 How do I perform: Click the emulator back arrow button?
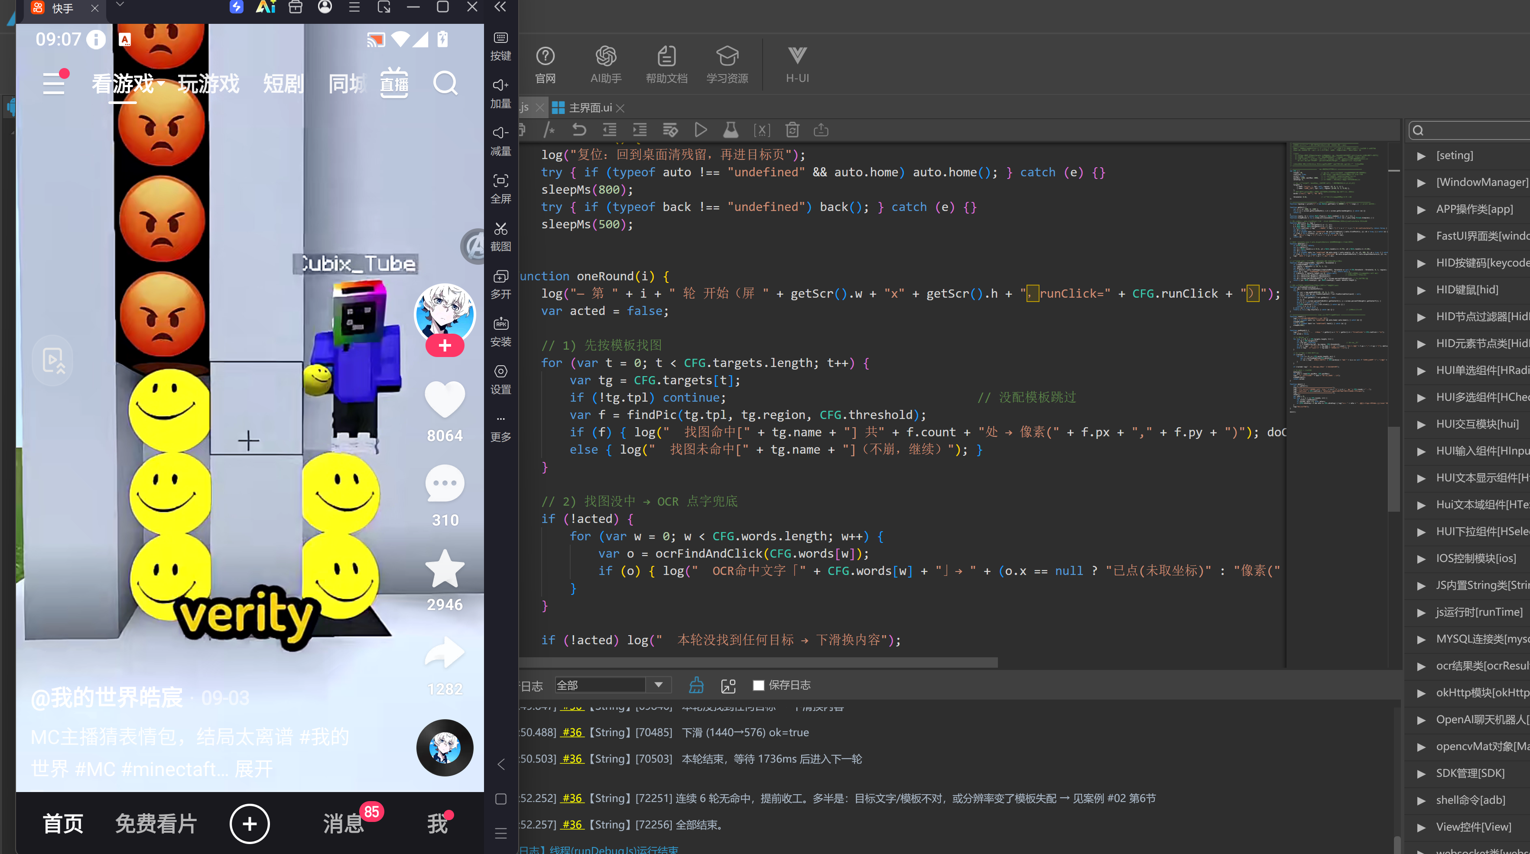point(501,764)
